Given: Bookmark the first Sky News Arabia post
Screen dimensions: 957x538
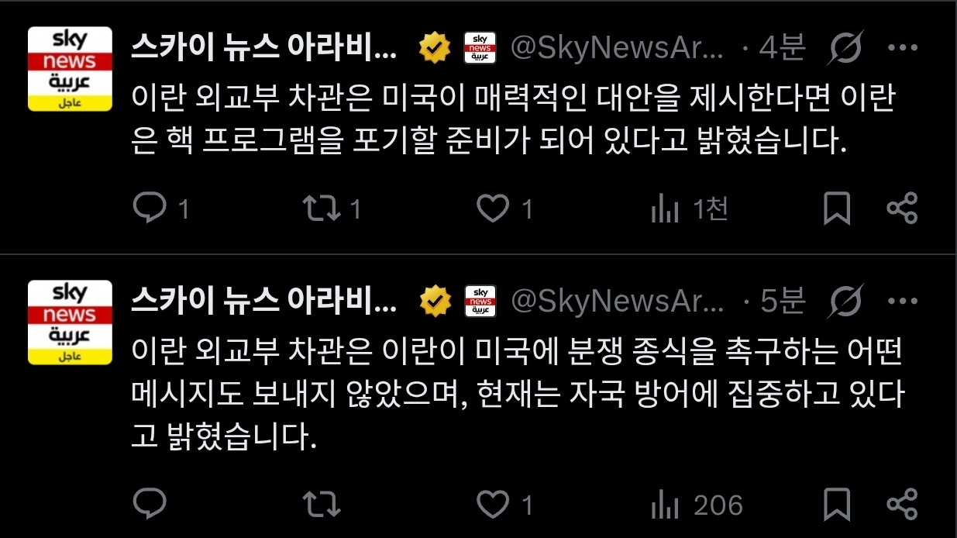Looking at the screenshot, I should pos(837,209).
